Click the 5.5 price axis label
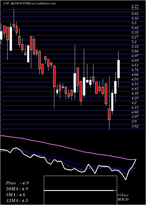 point(134,23)
